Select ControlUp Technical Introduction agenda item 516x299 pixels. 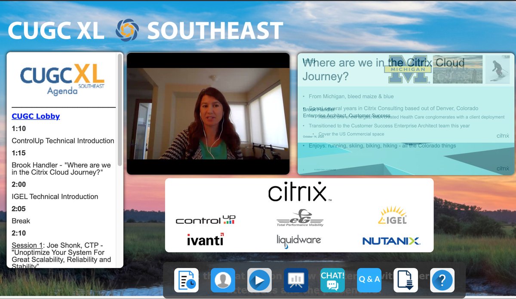point(63,140)
